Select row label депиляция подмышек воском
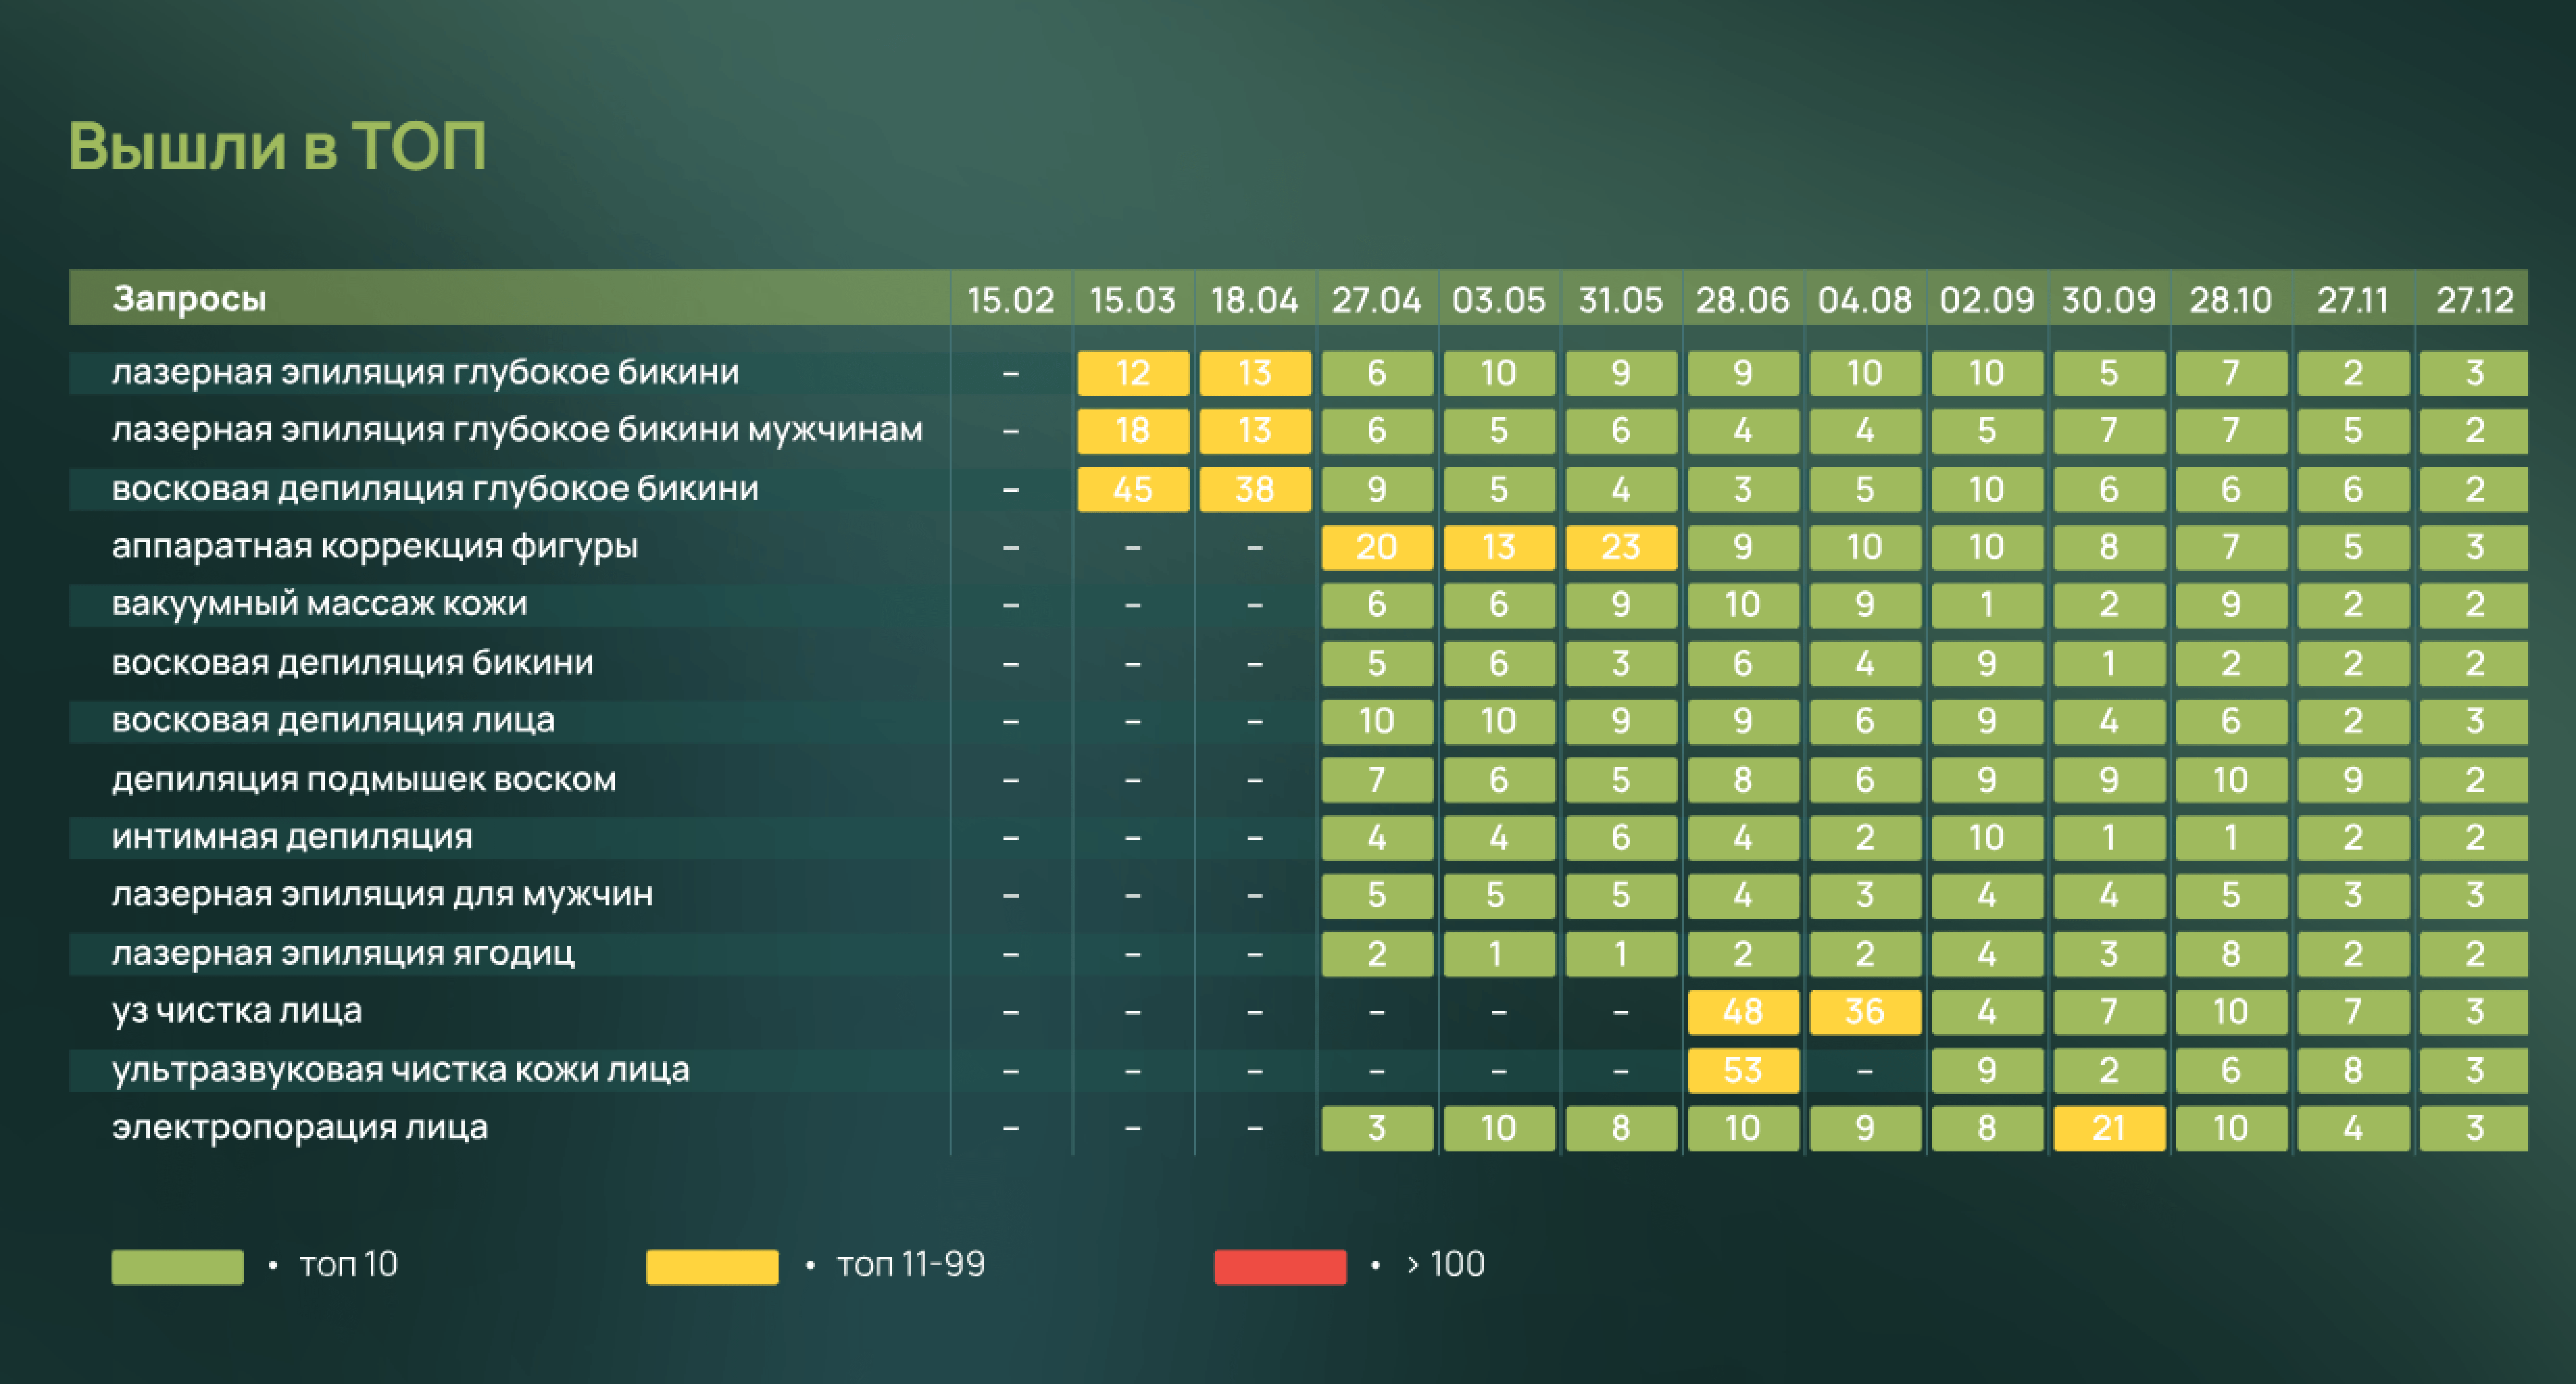The height and width of the screenshot is (1384, 2576). tap(364, 779)
